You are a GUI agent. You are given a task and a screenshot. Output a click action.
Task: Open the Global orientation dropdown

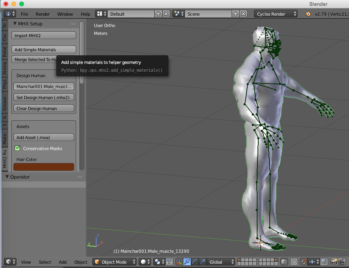coord(221,262)
